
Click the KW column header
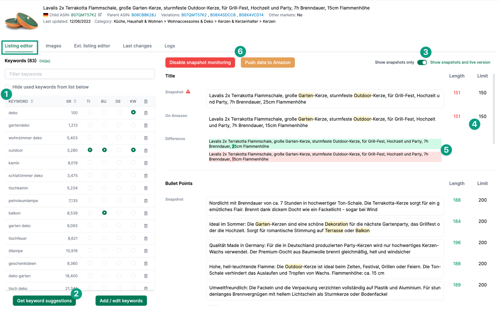point(133,102)
